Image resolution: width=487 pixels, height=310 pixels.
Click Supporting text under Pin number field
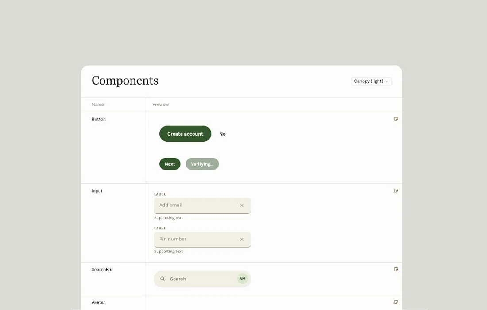tap(168, 252)
